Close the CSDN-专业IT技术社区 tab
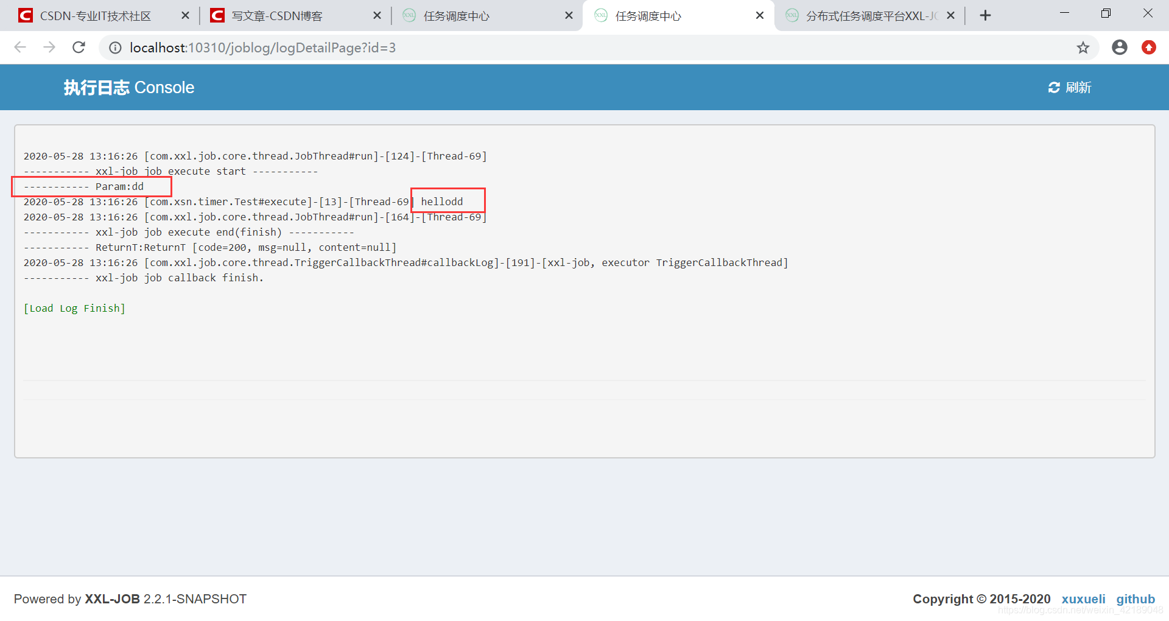The height and width of the screenshot is (621, 1169). pos(185,16)
